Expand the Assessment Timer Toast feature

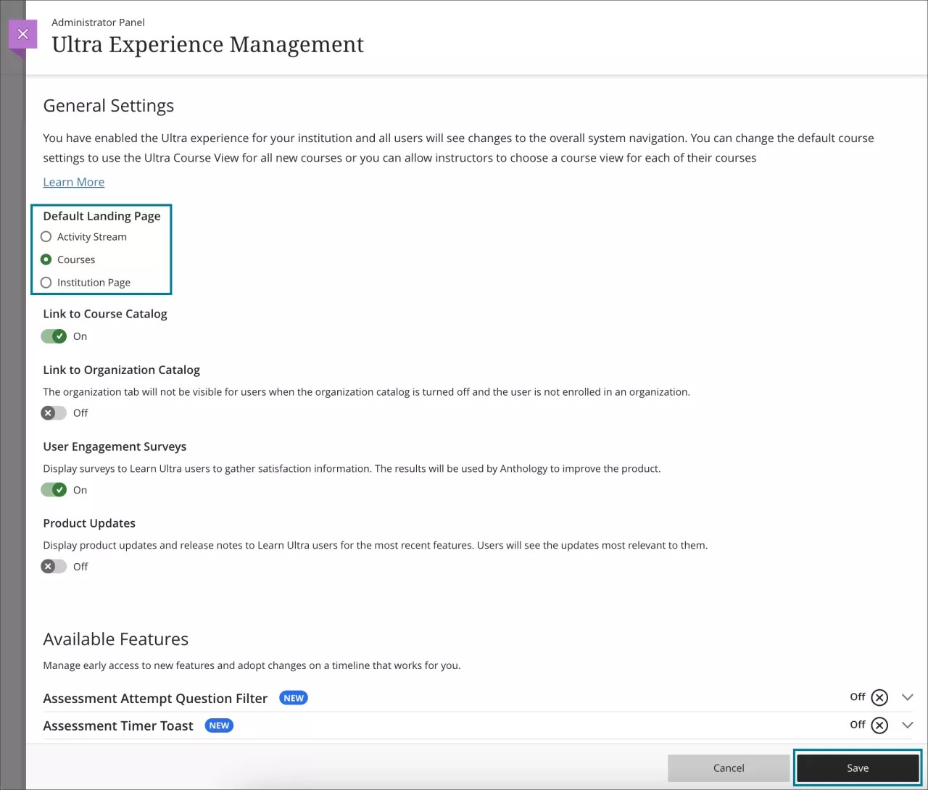[908, 724]
